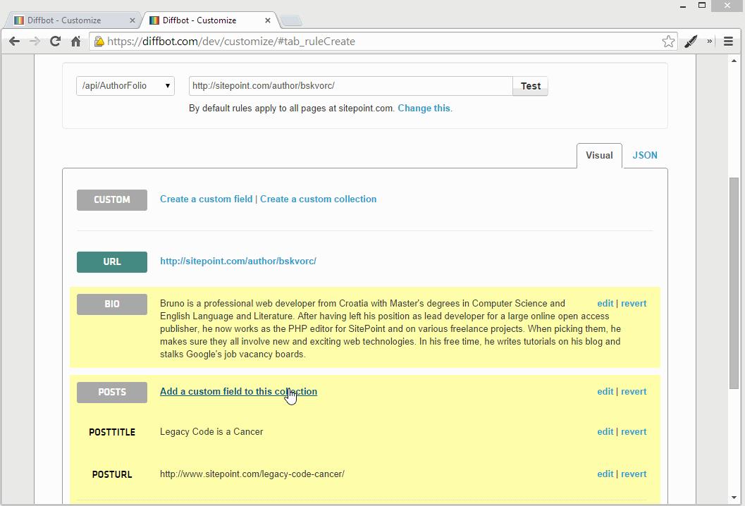
Task: Click the brush extension icon in toolbar
Action: 691,42
